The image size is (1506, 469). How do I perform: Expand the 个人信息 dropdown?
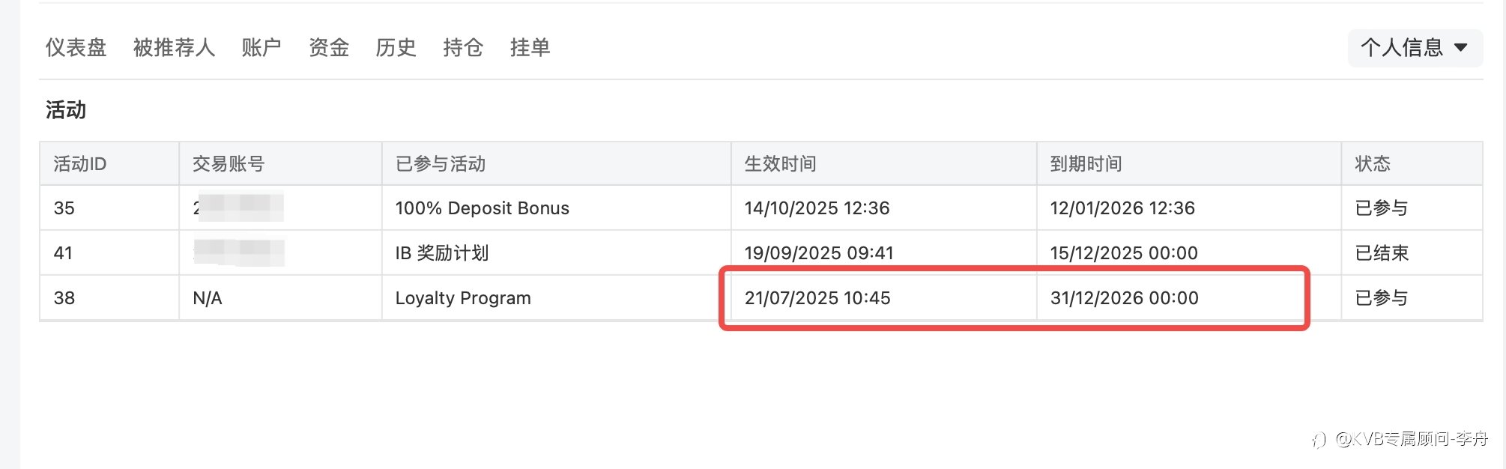click(x=1403, y=48)
